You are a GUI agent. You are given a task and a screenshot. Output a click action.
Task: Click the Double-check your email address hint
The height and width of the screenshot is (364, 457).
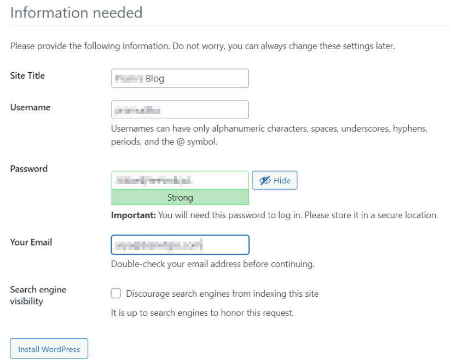212,264
